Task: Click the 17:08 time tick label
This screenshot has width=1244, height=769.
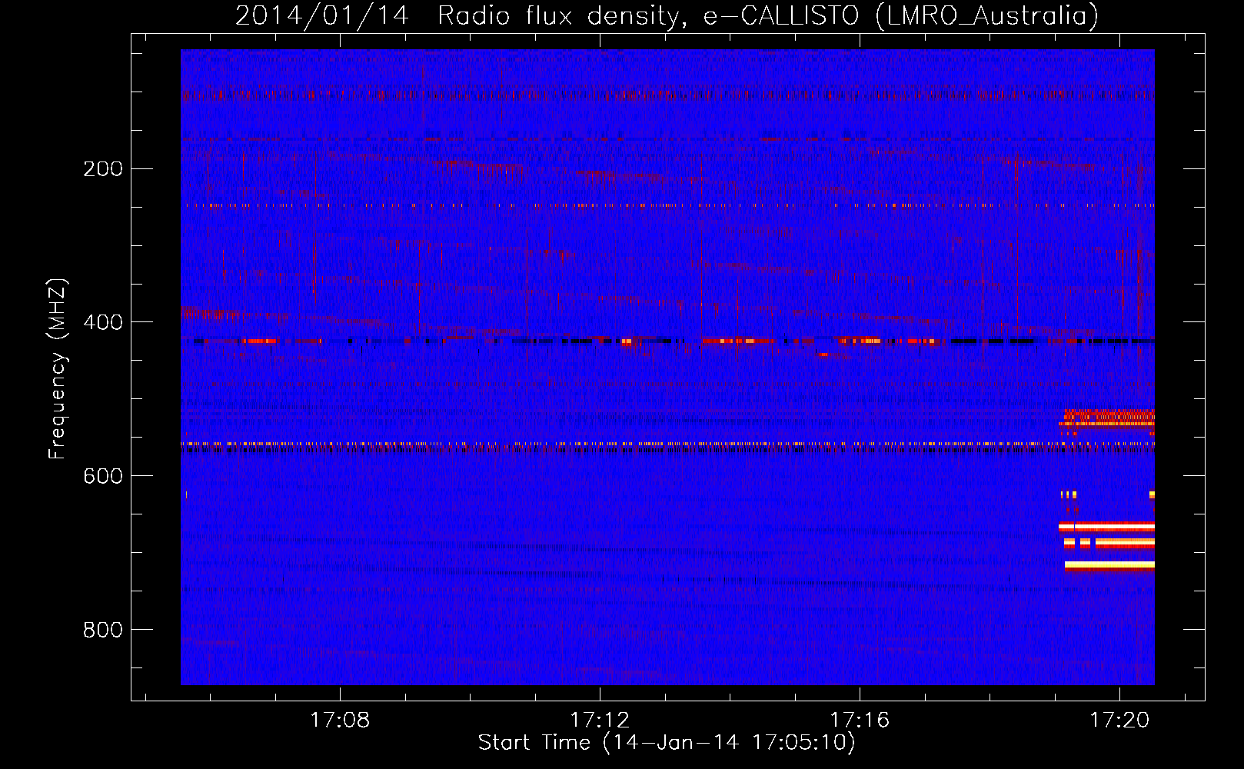Action: (340, 720)
